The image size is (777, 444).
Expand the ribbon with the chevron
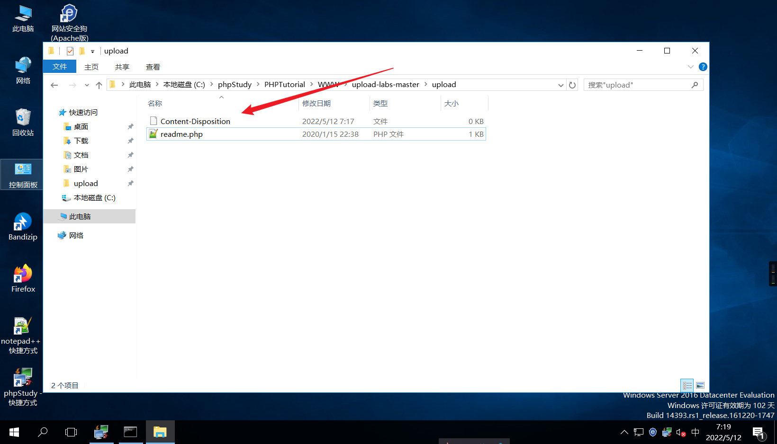690,67
